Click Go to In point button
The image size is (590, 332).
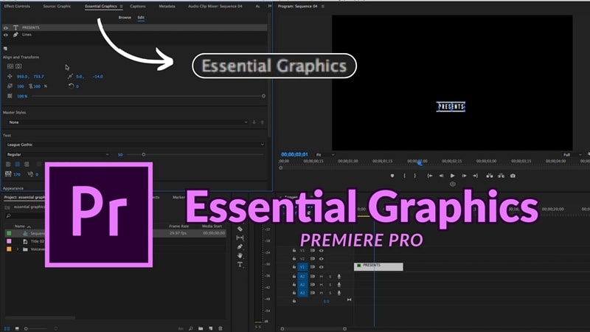click(430, 176)
